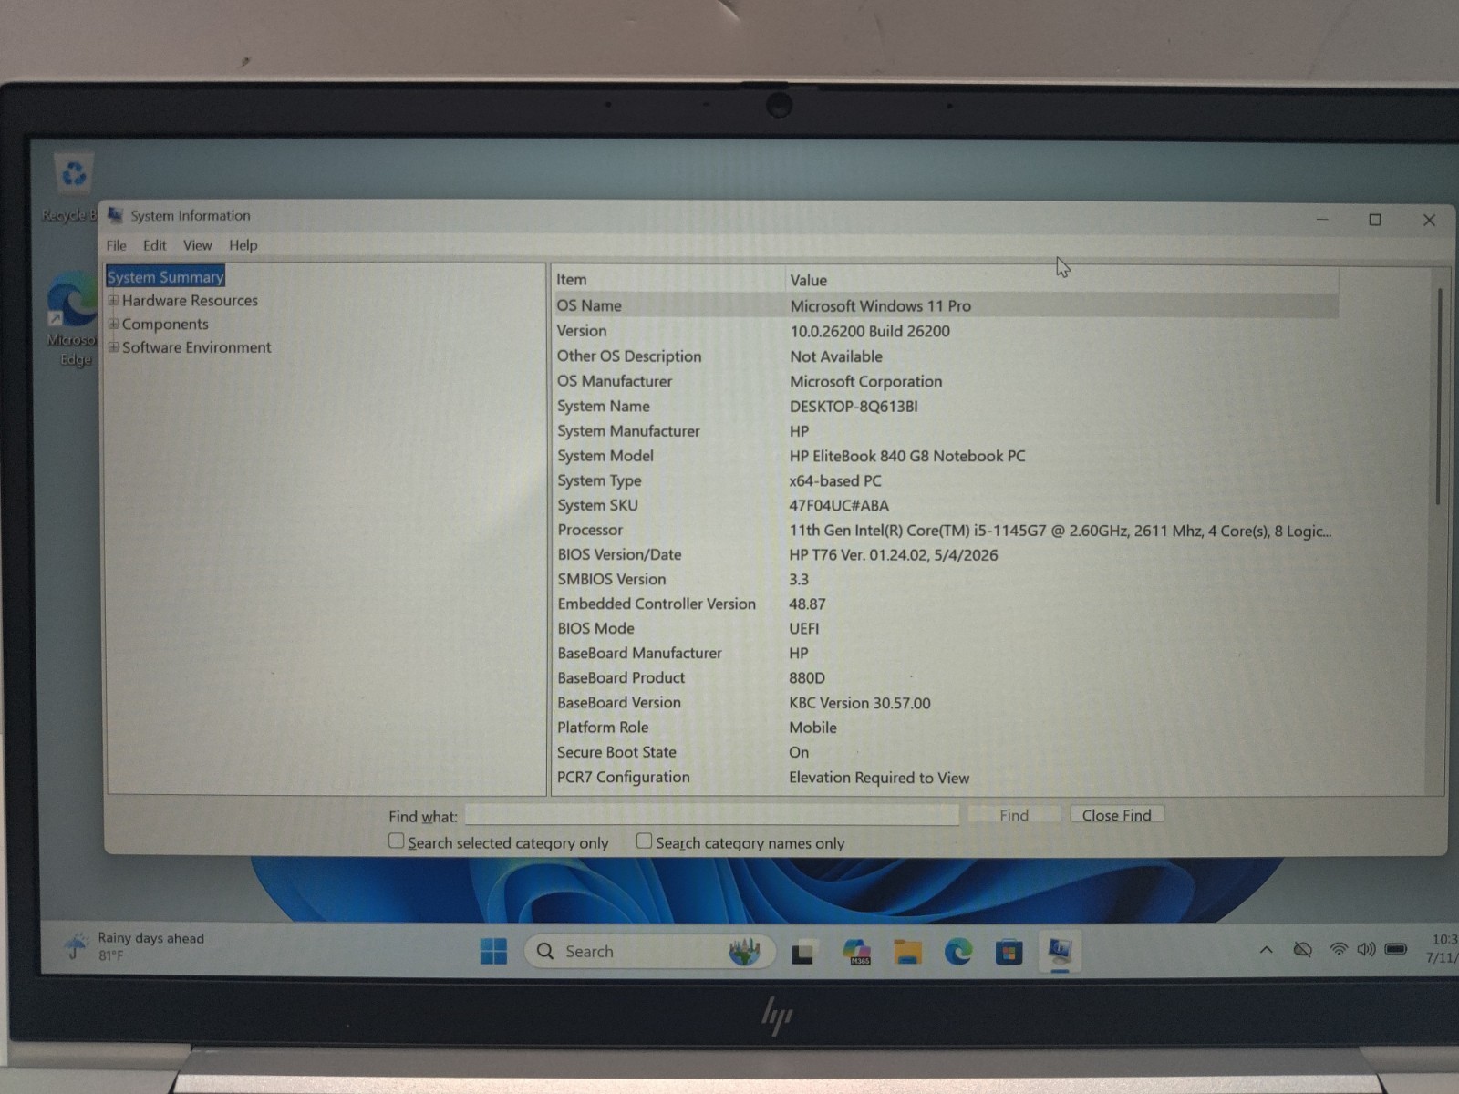Viewport: 1459px width, 1094px height.
Task: Select the OS Name row
Action: (x=946, y=305)
